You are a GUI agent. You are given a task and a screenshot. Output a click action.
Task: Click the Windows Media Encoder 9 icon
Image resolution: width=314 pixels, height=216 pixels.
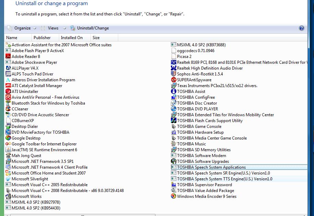point(173,196)
